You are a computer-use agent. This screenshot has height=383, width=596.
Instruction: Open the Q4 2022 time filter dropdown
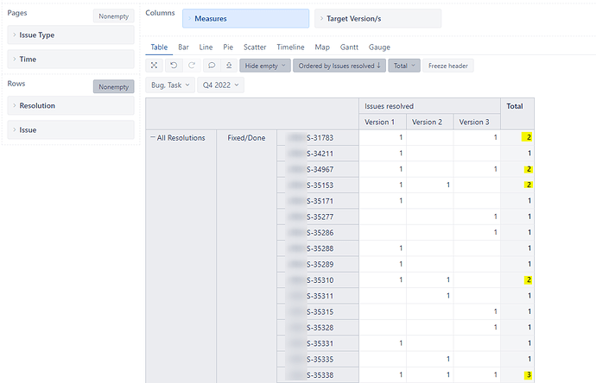click(220, 85)
